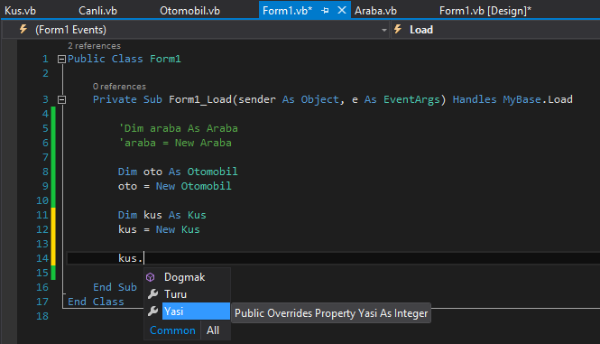Click the lightning icon beside Load
The height and width of the screenshot is (344, 600).
point(398,29)
